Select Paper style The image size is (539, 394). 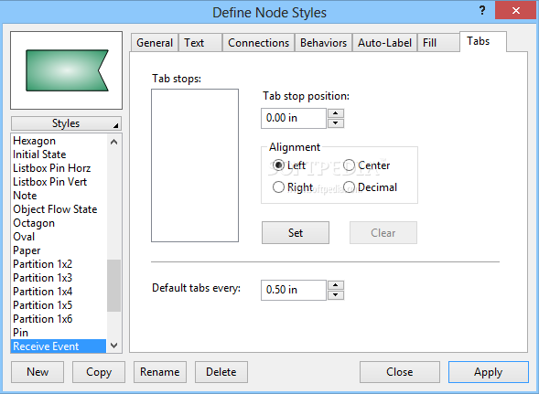[x=59, y=250]
